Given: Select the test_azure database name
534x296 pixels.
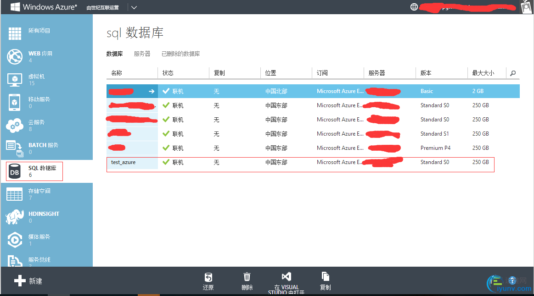Looking at the screenshot, I should pyautogui.click(x=123, y=162).
